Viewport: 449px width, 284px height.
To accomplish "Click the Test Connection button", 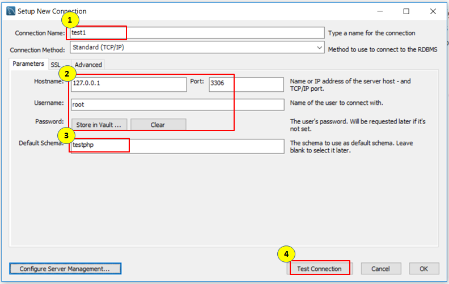I will coord(320,269).
